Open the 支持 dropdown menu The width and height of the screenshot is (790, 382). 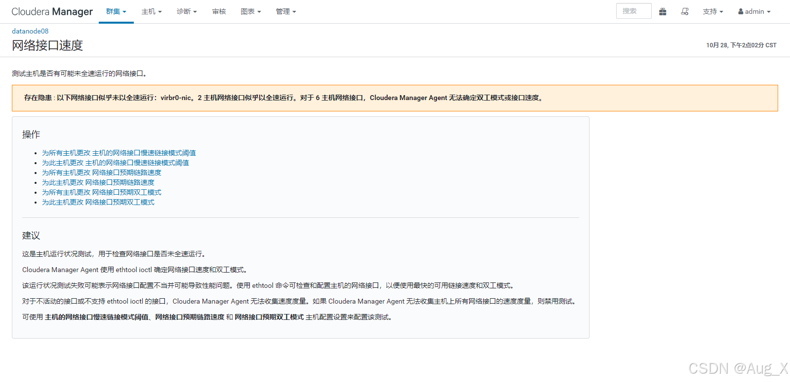click(713, 11)
